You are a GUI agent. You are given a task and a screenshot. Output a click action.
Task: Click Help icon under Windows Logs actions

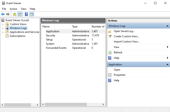(x=110, y=58)
